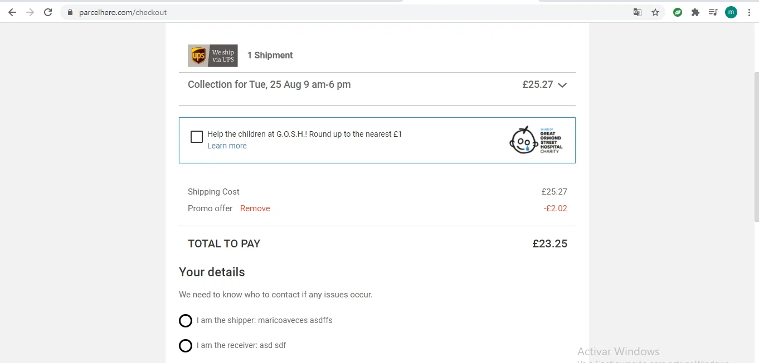
Task: Reload the checkout page
Action: pos(48,12)
